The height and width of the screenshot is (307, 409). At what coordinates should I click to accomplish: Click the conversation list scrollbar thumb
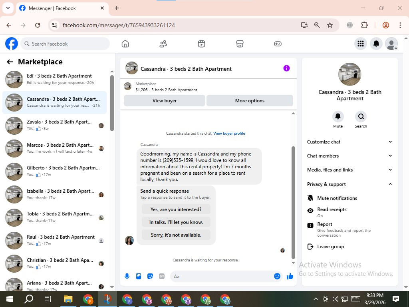click(112, 103)
